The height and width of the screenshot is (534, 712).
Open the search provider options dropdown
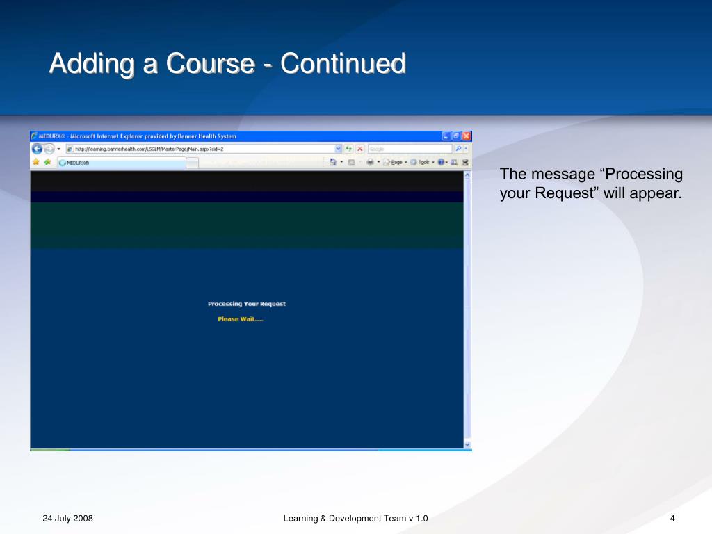[x=466, y=149]
